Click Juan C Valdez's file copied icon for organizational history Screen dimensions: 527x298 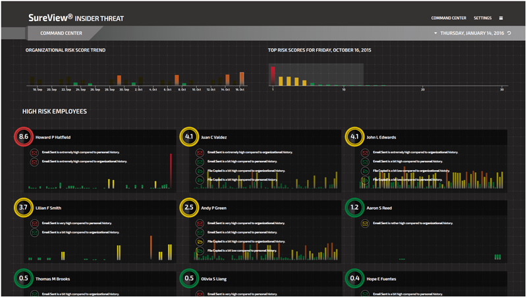tap(200, 171)
